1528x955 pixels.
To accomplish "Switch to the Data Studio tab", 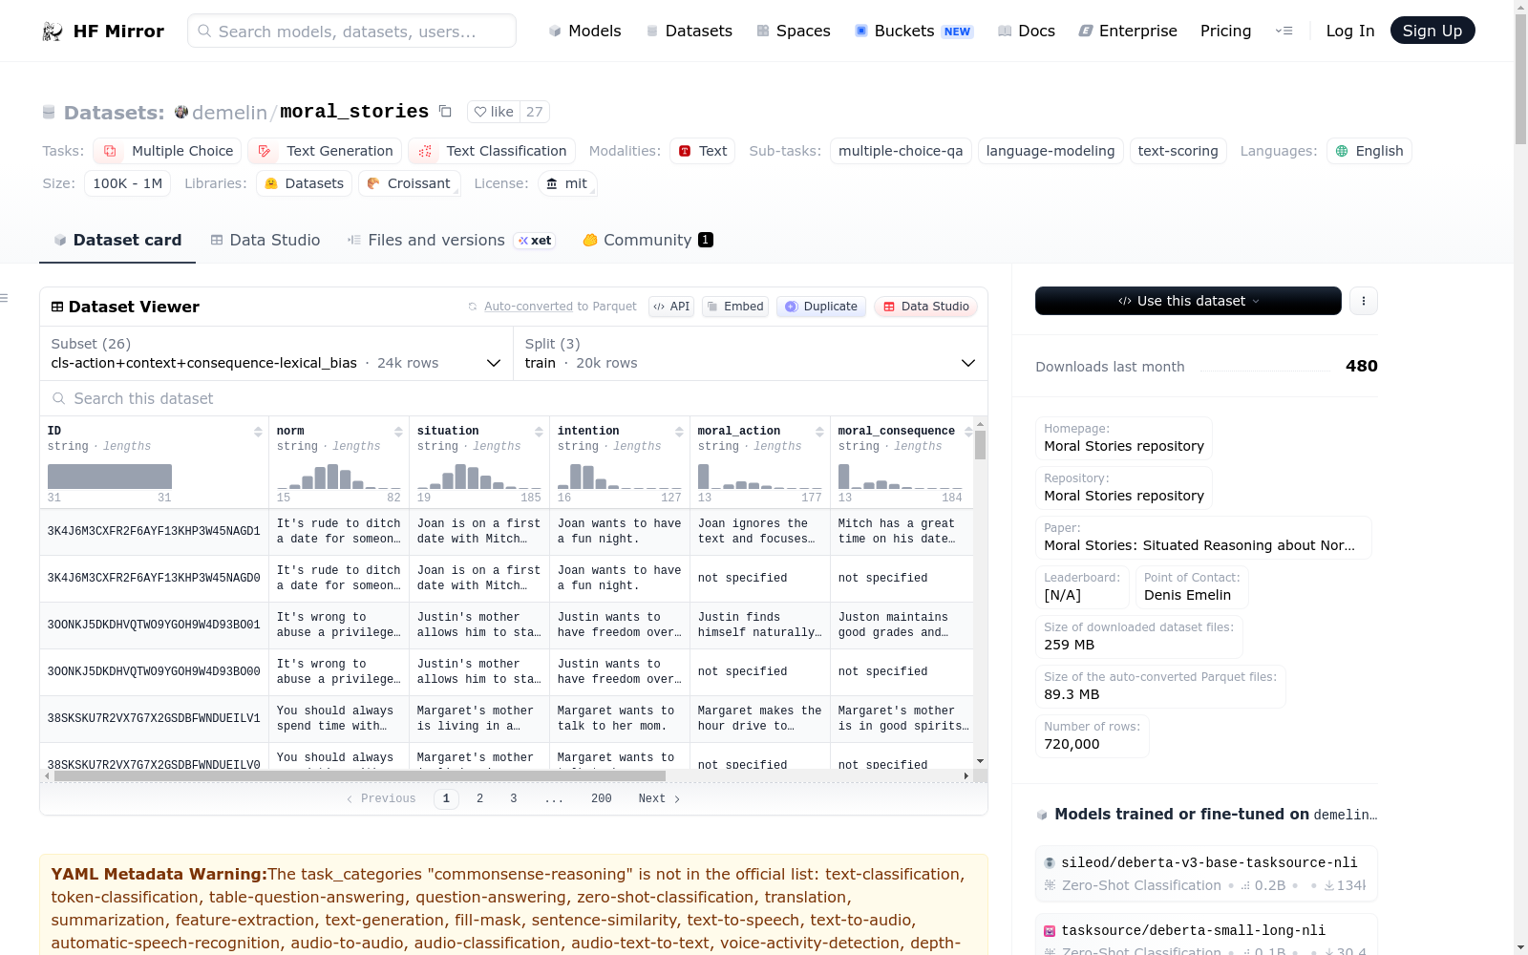I will coord(265,240).
